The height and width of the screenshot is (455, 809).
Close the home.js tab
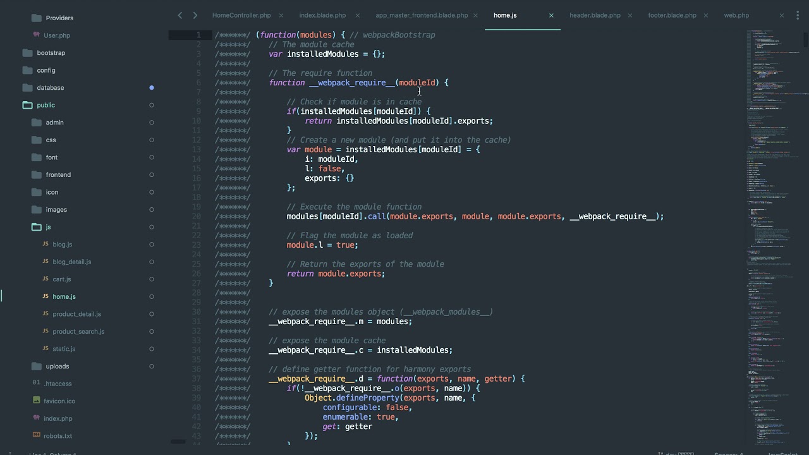[551, 15]
